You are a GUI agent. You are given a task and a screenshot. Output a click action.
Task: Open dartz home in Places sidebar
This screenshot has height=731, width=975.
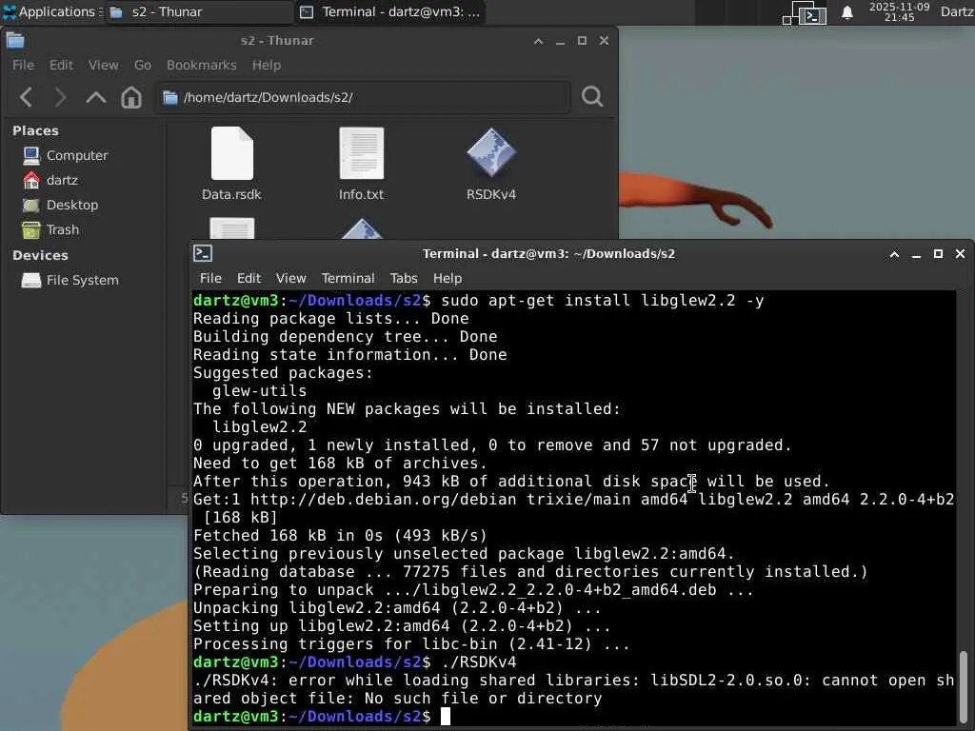pyautogui.click(x=50, y=180)
